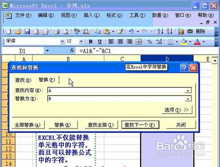Click the Undo arrow icon
Screen dimensions: 220x167
[x=131, y=32]
